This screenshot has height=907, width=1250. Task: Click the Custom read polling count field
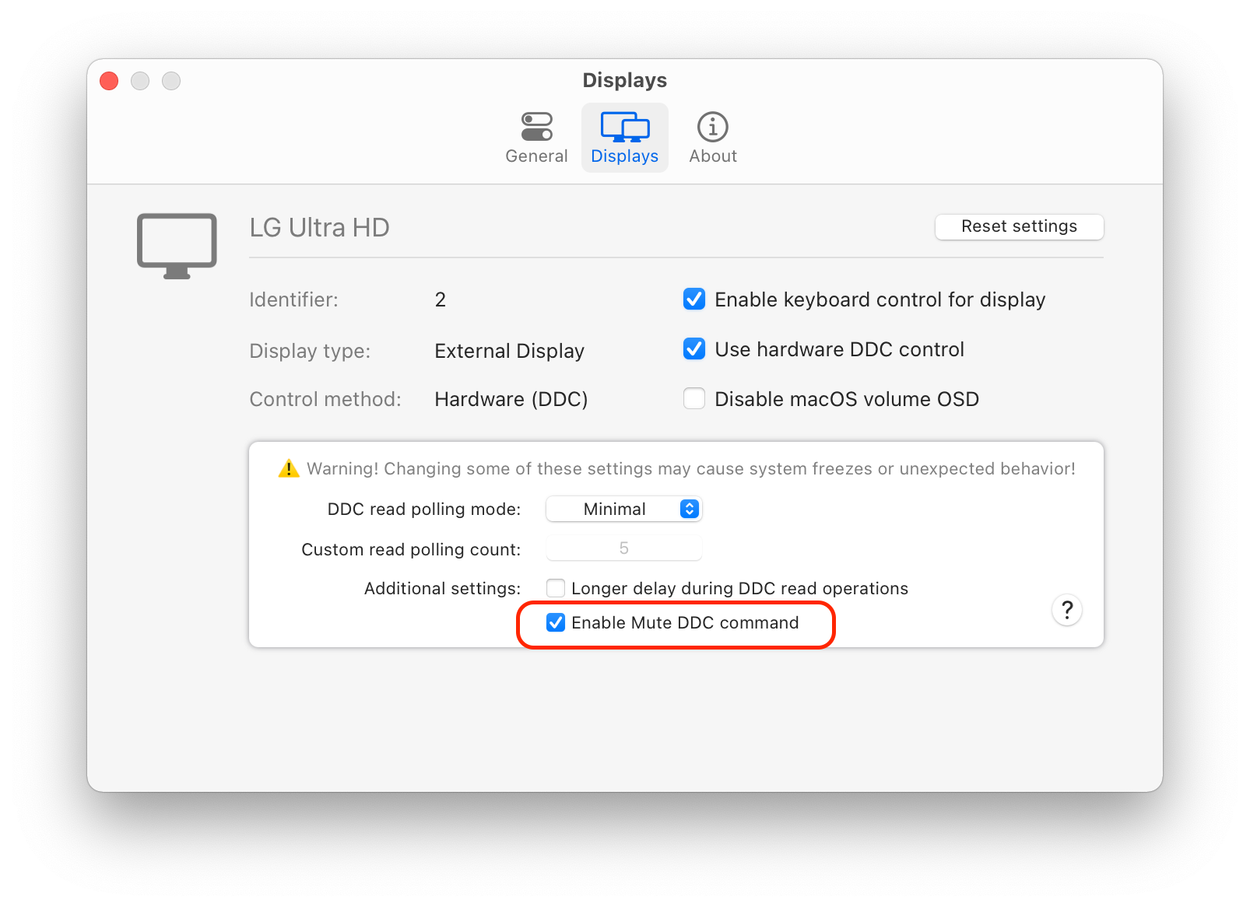(623, 548)
